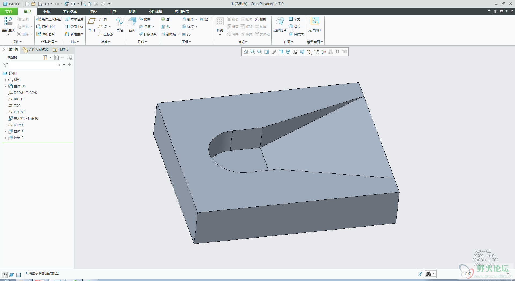Select the 壳 (Shell) tool
Image resolution: width=515 pixels, height=281 pixels.
click(x=186, y=34)
